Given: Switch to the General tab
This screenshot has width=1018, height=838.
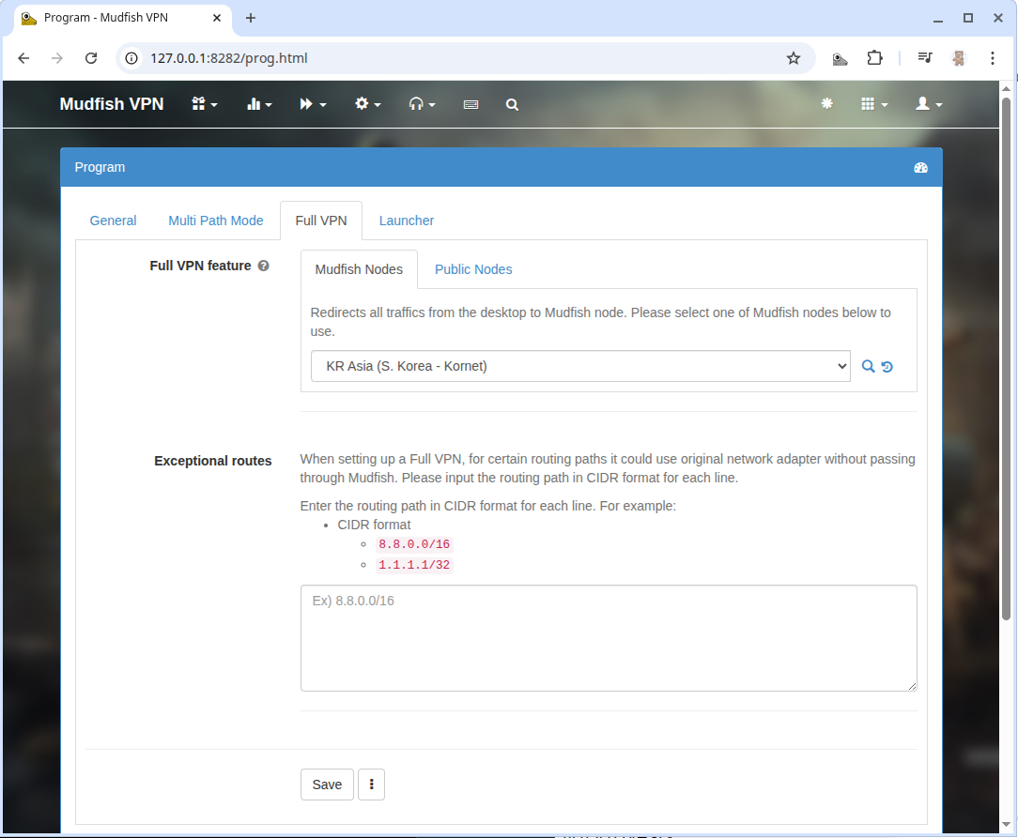Looking at the screenshot, I should tap(113, 221).
